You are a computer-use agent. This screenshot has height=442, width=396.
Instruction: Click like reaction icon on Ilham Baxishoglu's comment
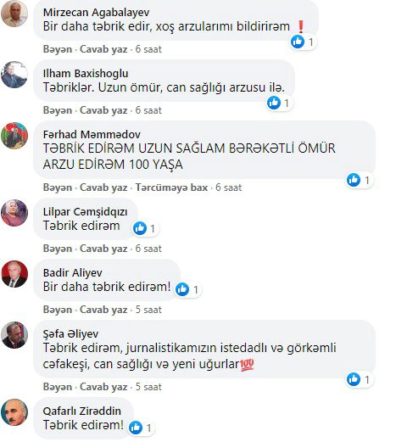tap(274, 103)
